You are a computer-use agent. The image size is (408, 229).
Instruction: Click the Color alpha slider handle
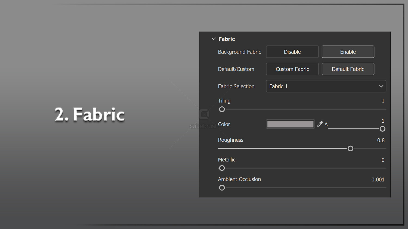[382, 129]
